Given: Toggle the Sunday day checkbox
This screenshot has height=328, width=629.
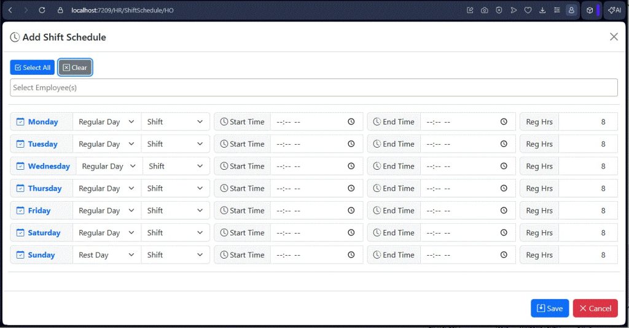Looking at the screenshot, I should click(20, 254).
